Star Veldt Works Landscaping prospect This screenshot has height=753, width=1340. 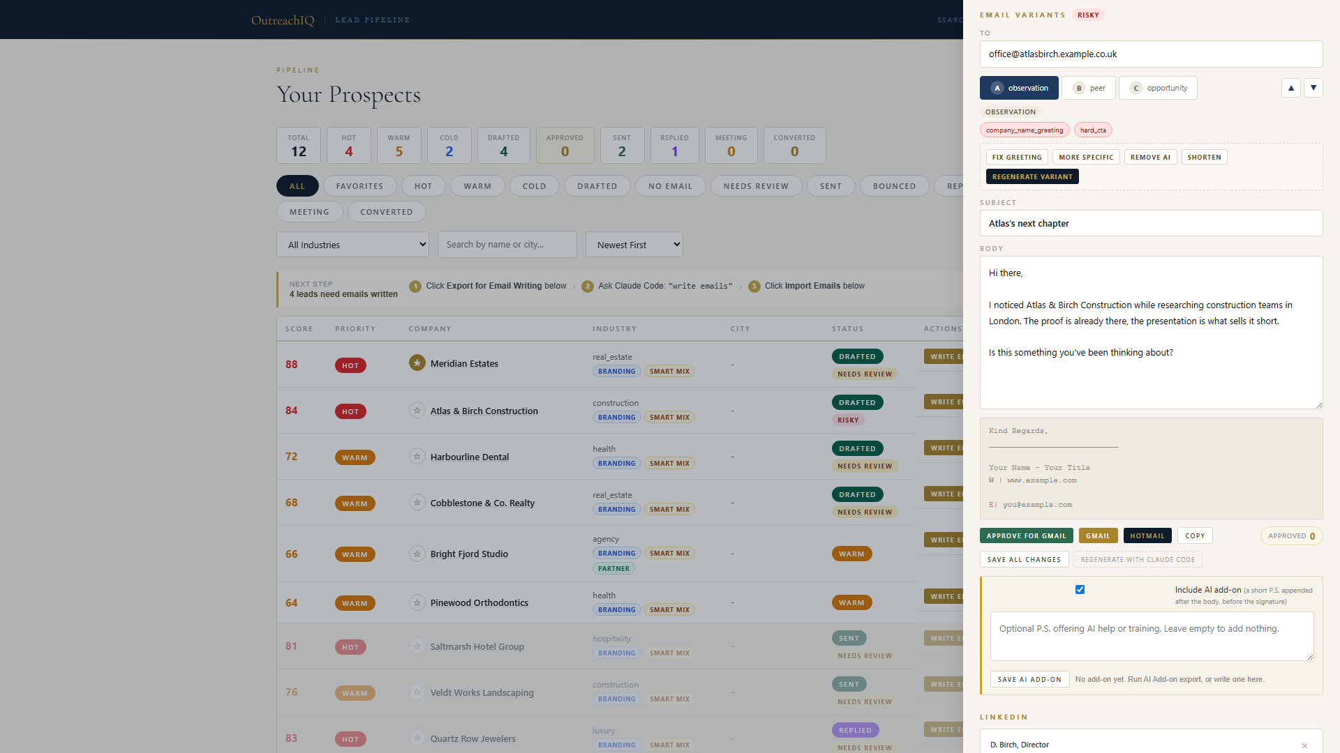(417, 692)
